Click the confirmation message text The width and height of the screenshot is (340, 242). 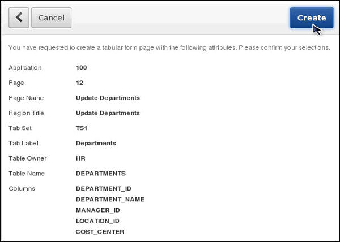169,47
